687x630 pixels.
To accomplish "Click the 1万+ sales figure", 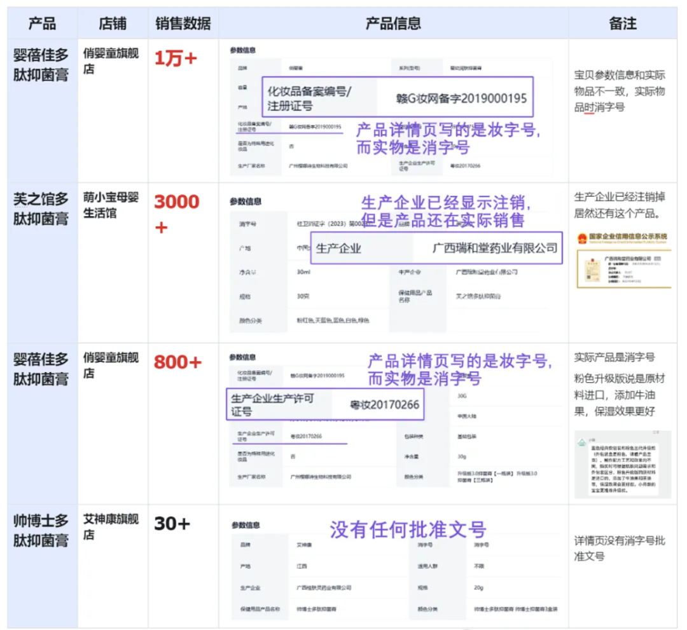I will pyautogui.click(x=176, y=58).
